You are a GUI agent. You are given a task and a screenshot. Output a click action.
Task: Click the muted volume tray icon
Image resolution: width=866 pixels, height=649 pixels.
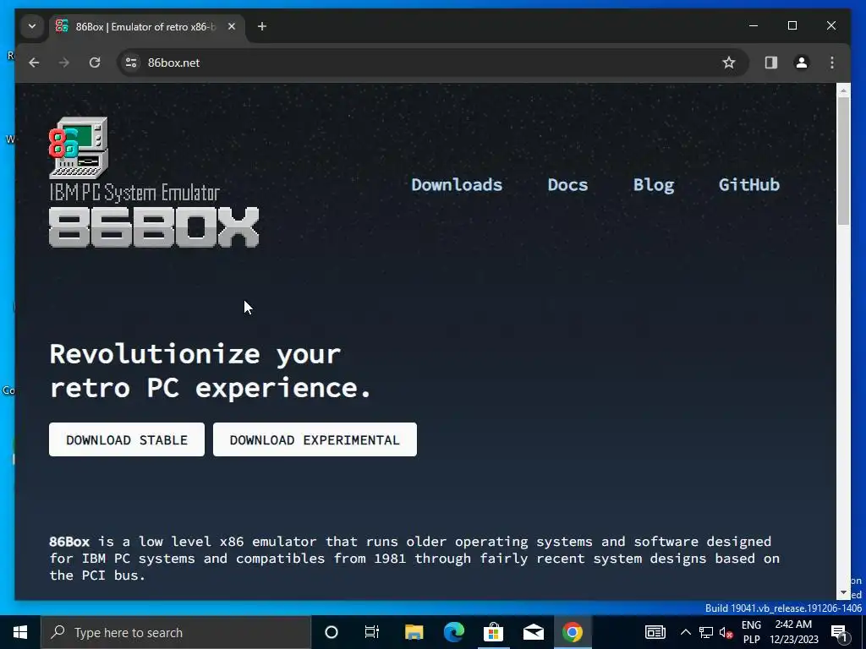coord(726,632)
